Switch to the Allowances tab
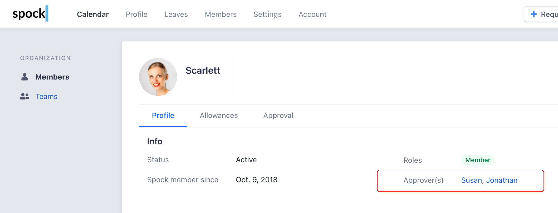The image size is (558, 213). pos(219,115)
